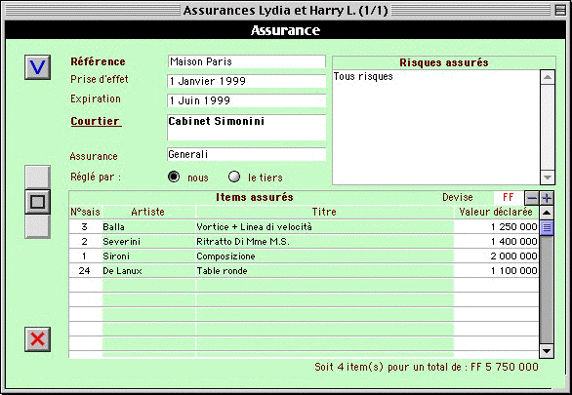Select the 'le tiers' radio button

(x=234, y=177)
